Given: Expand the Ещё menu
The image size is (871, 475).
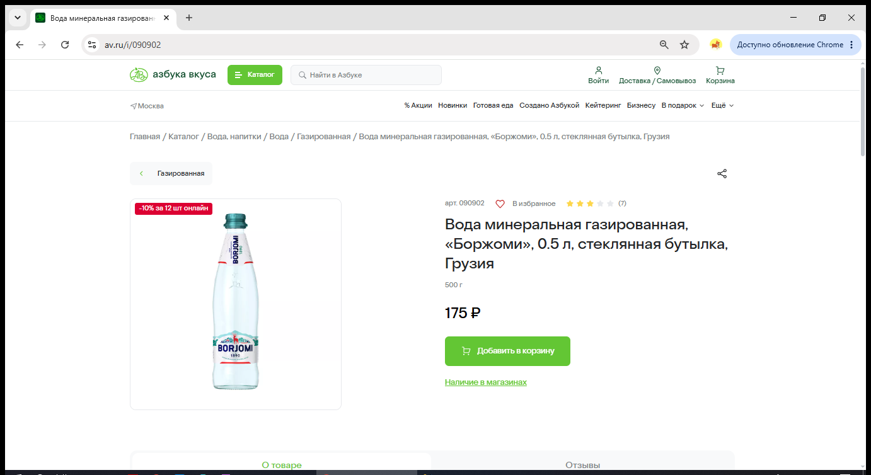Looking at the screenshot, I should [722, 106].
